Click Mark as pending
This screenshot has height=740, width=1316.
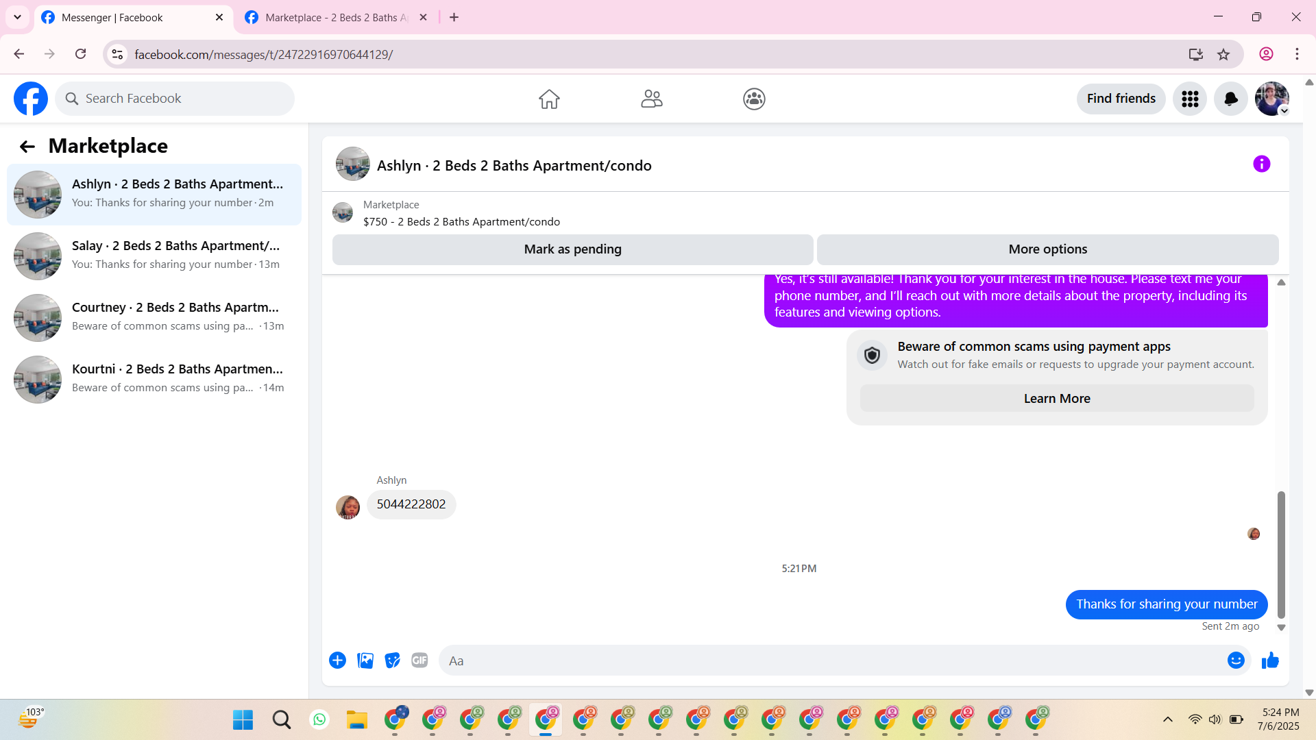point(572,249)
